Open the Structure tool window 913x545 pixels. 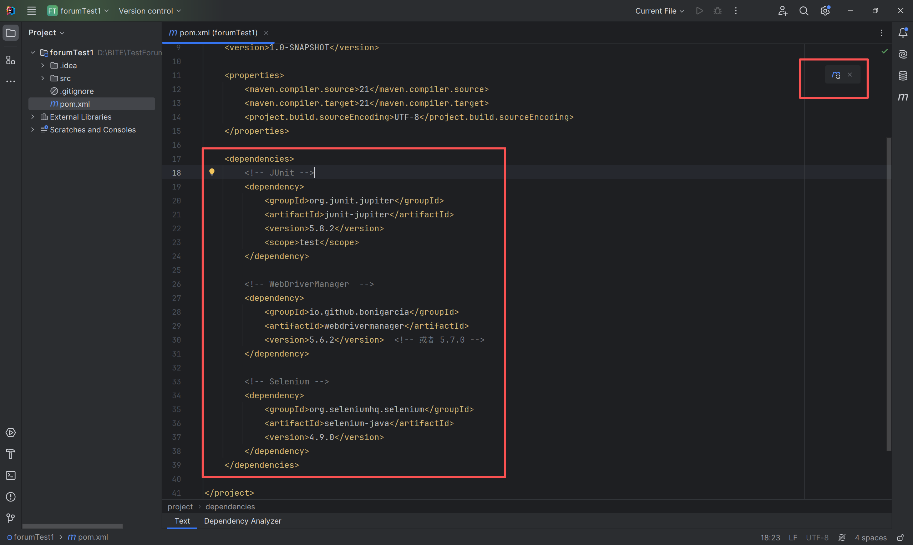coord(11,60)
